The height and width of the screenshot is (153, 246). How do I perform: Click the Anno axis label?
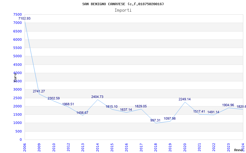tap(239, 150)
